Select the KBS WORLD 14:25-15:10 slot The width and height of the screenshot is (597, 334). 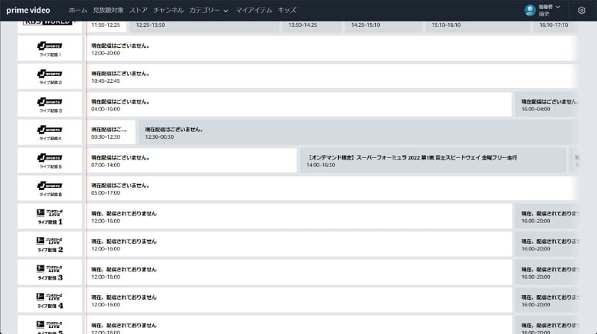click(383, 27)
